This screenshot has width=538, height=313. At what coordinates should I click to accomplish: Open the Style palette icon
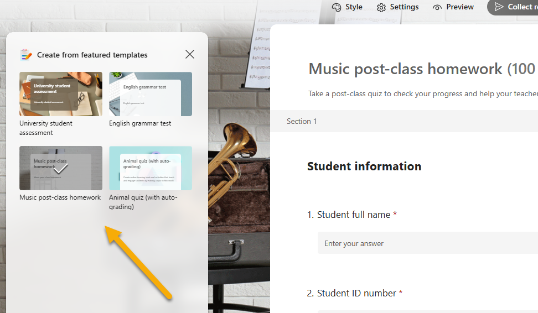coord(337,7)
